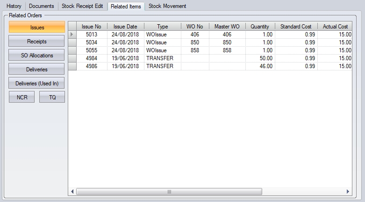
Task: Sort by Issue Date column header
Action: (125, 26)
